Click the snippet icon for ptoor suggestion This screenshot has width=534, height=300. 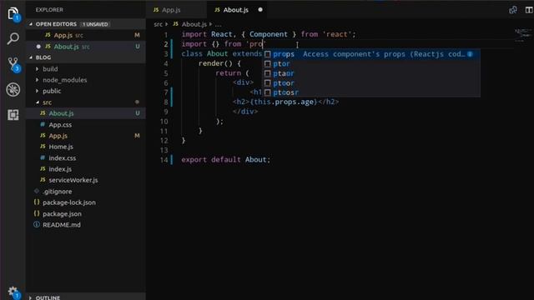[x=268, y=83]
